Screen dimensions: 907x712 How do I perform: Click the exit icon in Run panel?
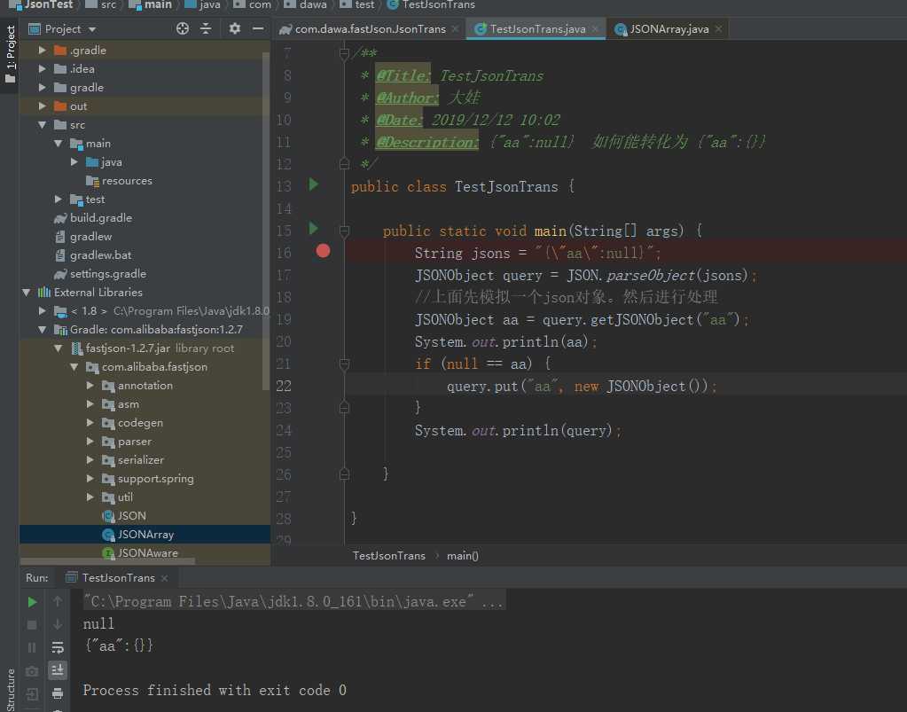[33, 693]
